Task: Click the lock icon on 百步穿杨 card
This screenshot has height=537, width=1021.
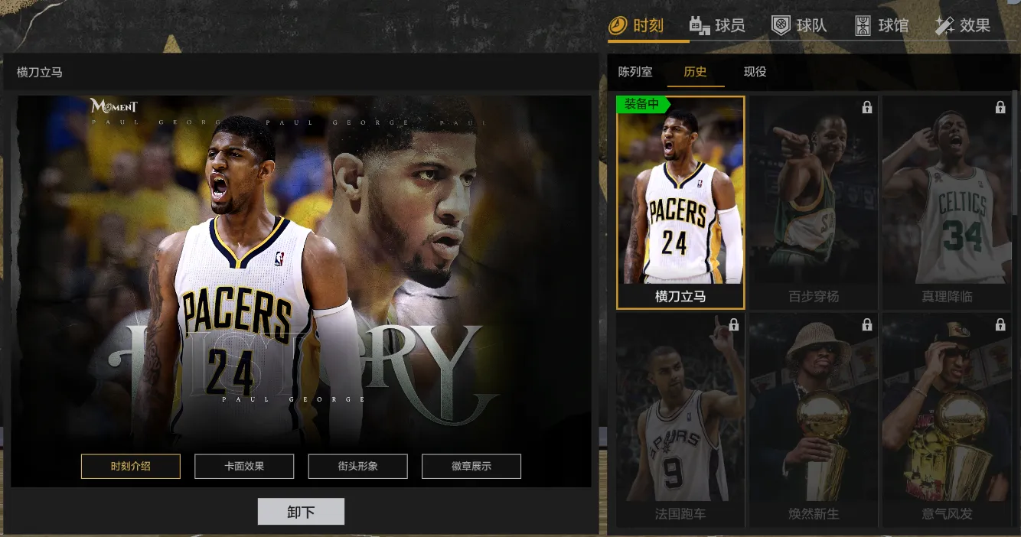Action: tap(867, 108)
